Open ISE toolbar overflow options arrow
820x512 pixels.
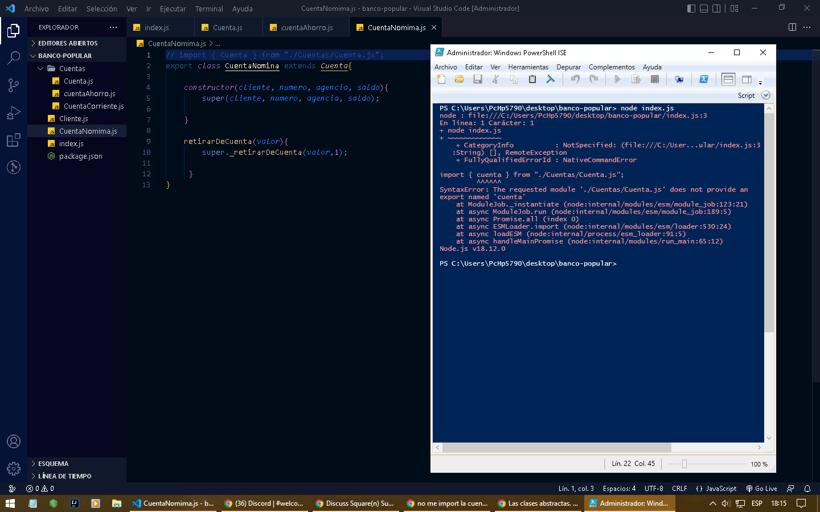click(x=760, y=82)
